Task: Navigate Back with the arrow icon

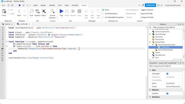Action: (19, 11)
